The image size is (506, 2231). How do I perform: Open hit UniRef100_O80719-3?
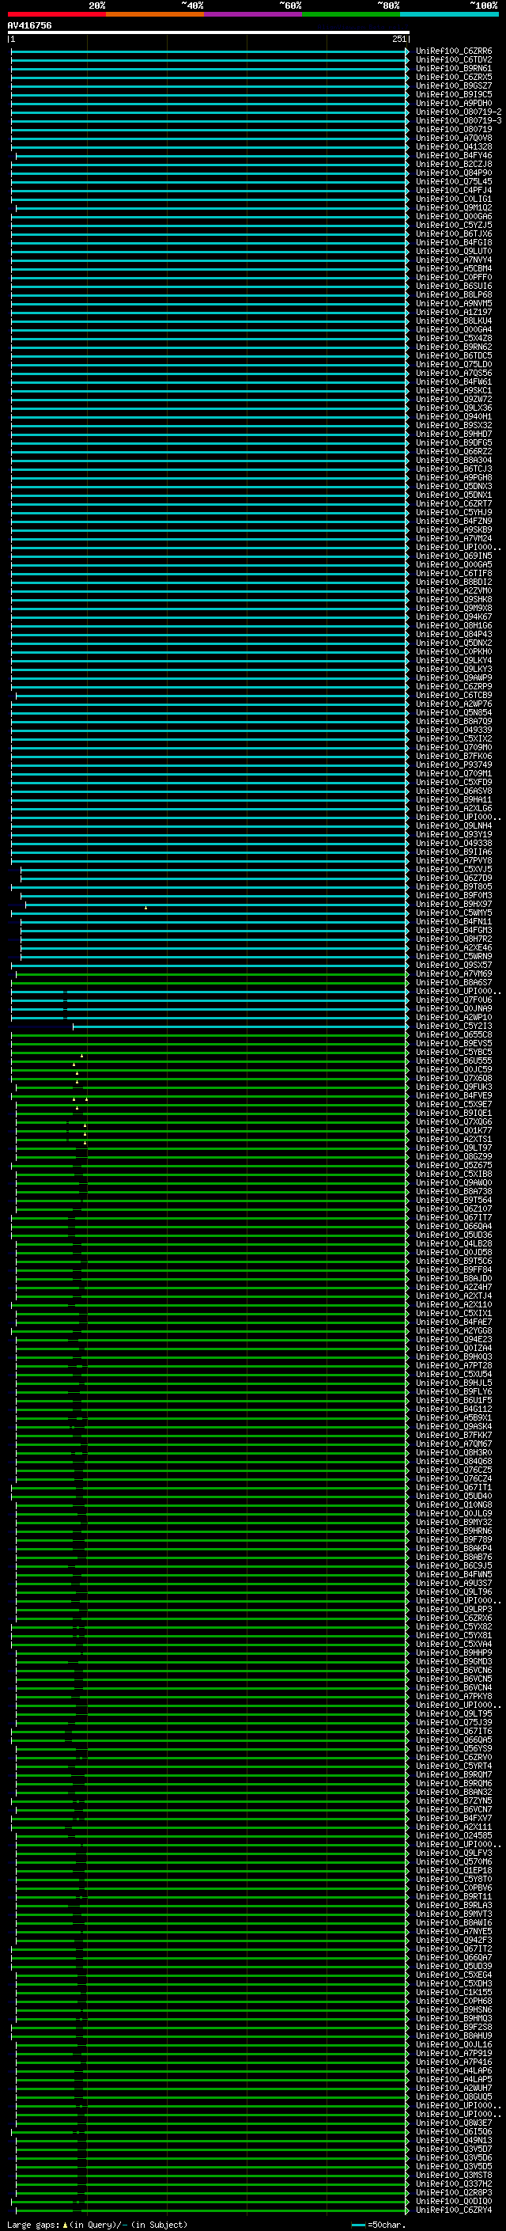459,120
